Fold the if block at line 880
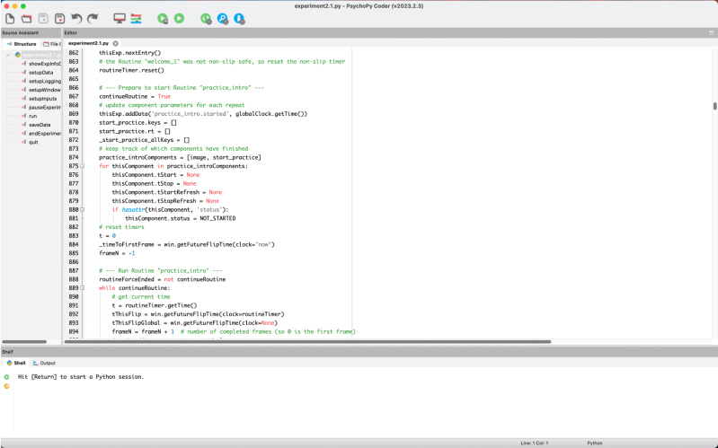Screen dimensions: 718x448 [x=82, y=209]
